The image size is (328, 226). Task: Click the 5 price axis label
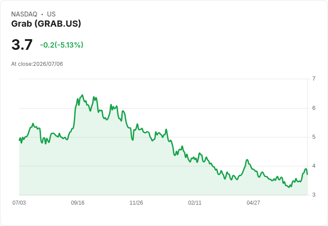314,137
